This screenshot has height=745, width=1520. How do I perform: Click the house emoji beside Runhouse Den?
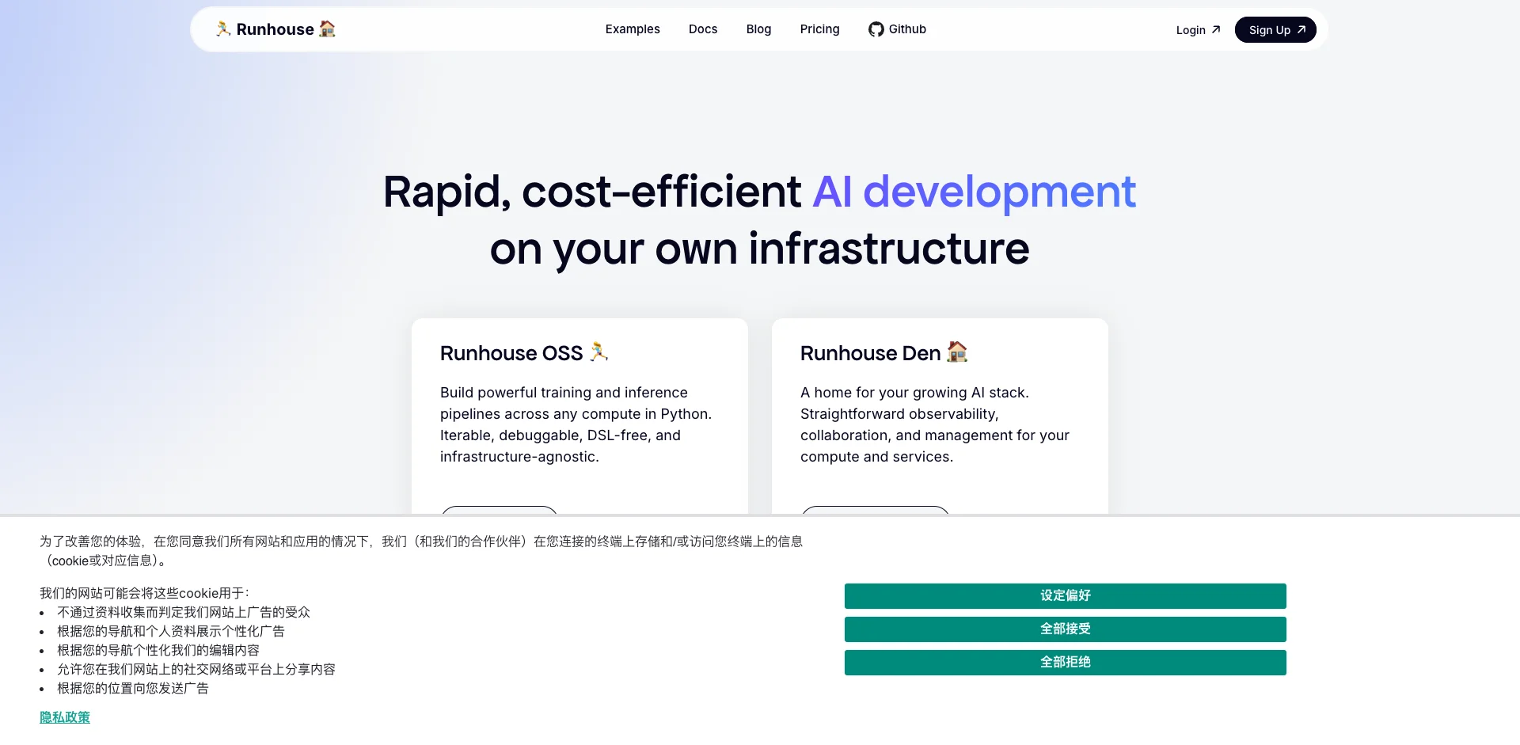point(957,352)
